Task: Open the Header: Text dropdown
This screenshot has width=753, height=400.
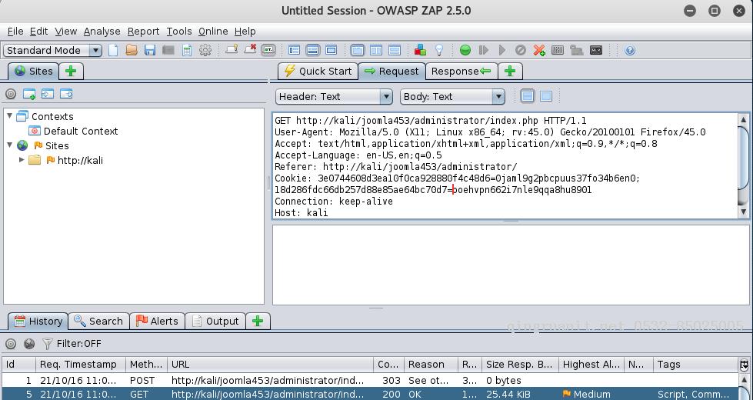Action: pyautogui.click(x=334, y=96)
